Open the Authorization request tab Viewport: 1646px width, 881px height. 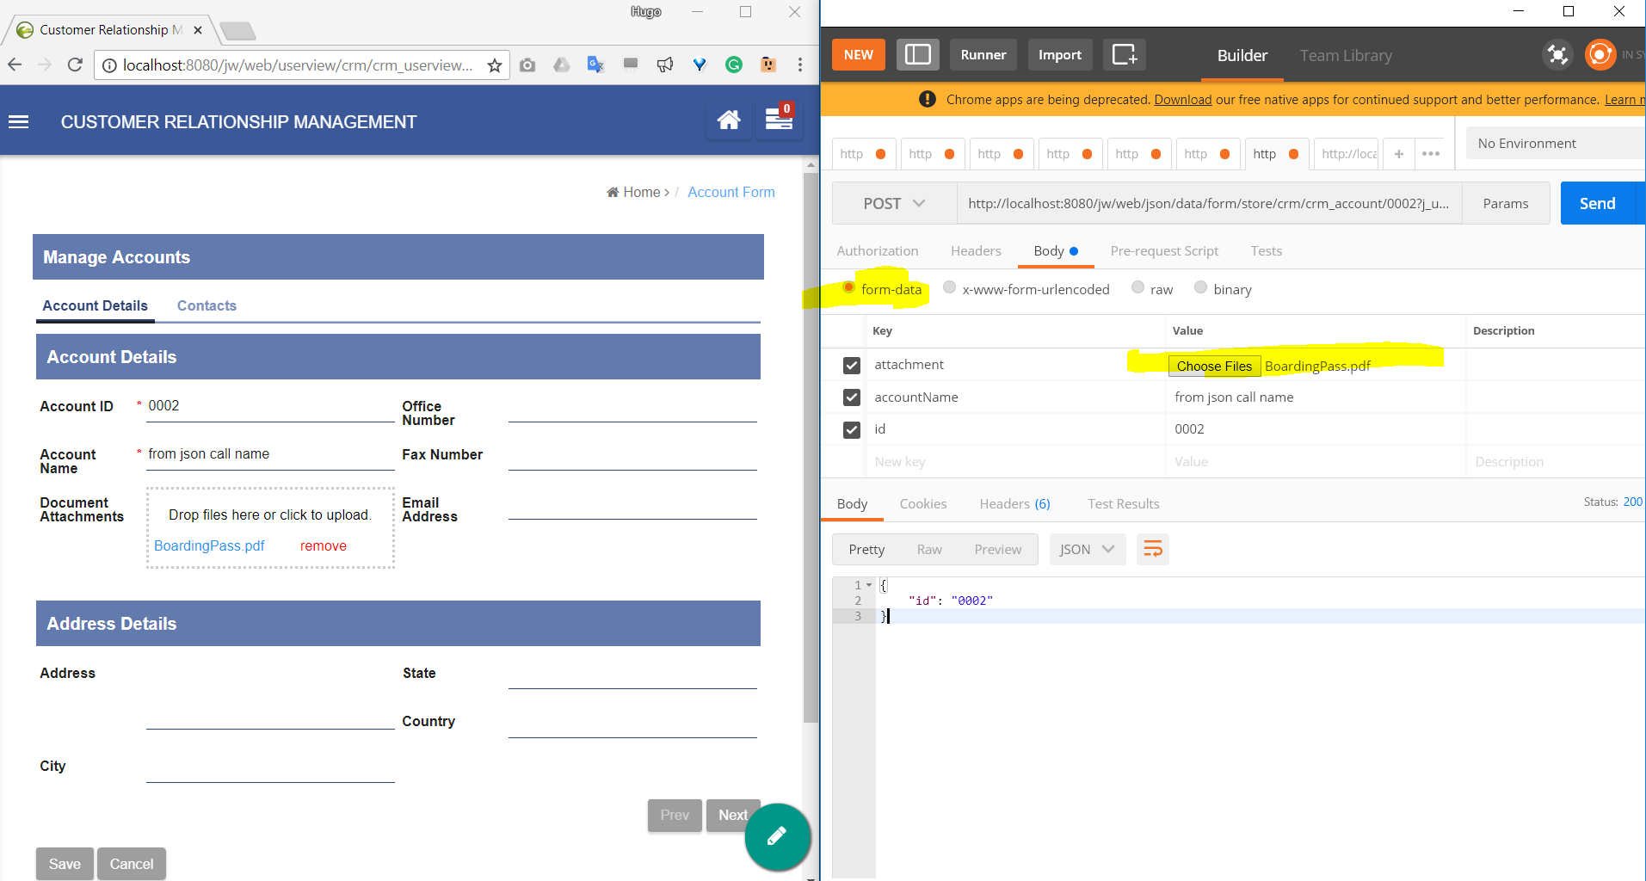(878, 251)
